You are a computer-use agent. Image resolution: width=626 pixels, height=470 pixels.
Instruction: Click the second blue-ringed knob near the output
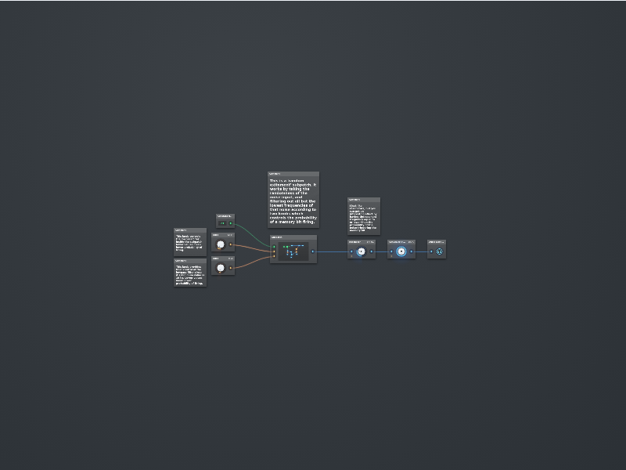point(401,251)
